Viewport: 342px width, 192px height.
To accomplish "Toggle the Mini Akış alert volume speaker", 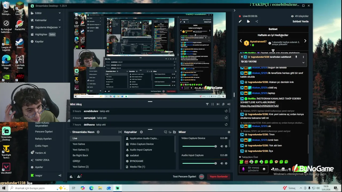I will tap(229, 104).
